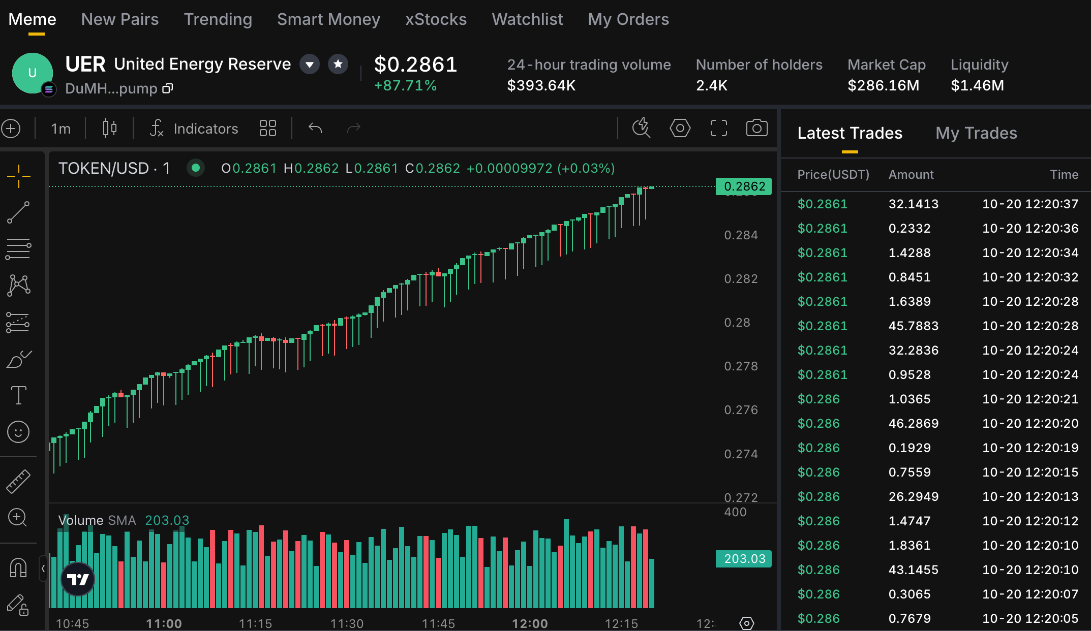Select the XABCD pattern tool
The image size is (1091, 631).
pyautogui.click(x=19, y=286)
